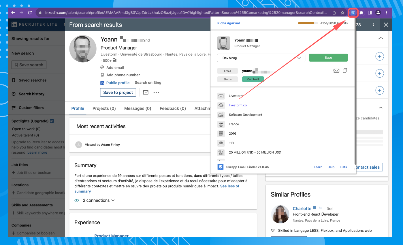Open Chrome profile avatar icon

pos(378,13)
